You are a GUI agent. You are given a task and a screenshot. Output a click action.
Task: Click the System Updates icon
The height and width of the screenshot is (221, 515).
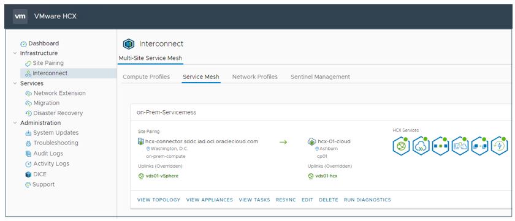click(x=28, y=133)
